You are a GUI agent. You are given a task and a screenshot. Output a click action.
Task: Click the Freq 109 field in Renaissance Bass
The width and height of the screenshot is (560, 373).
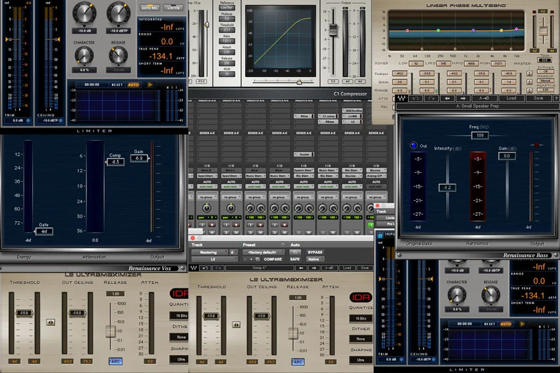pyautogui.click(x=480, y=136)
